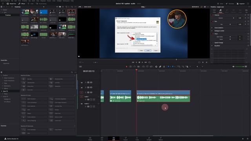Open the Sound Library panel
The image size is (251, 141).
click(41, 4)
